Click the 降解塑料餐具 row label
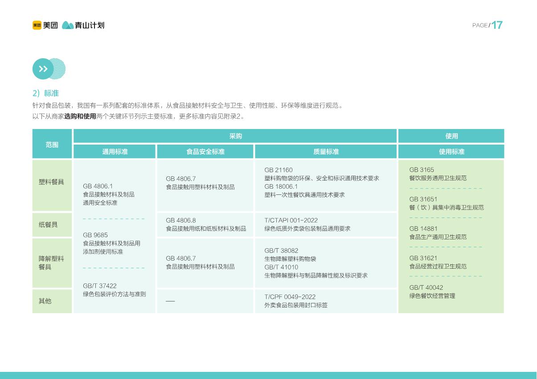The height and width of the screenshot is (379, 537). tap(52, 263)
